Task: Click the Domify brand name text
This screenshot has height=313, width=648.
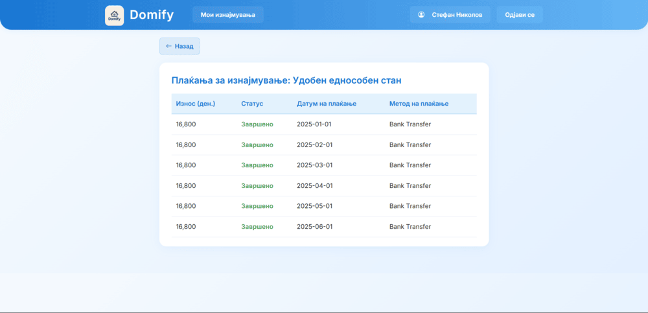Action: pos(152,15)
